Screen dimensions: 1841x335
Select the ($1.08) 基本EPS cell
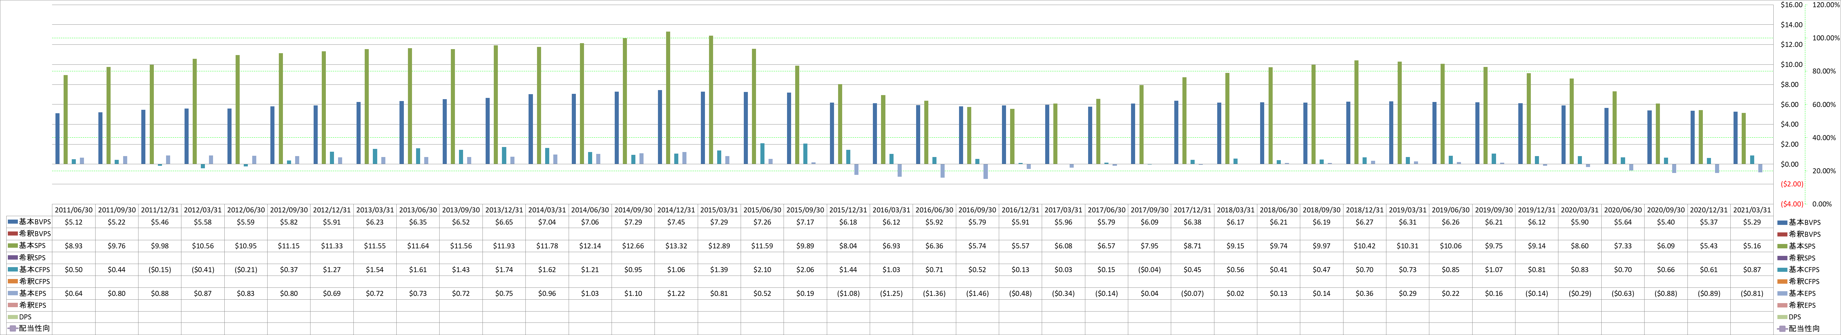point(848,293)
